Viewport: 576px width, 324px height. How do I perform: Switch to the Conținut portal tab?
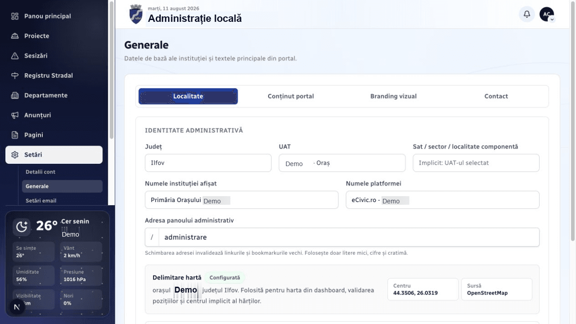291,96
